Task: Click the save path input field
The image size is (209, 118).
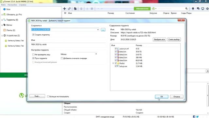Action: (65, 29)
